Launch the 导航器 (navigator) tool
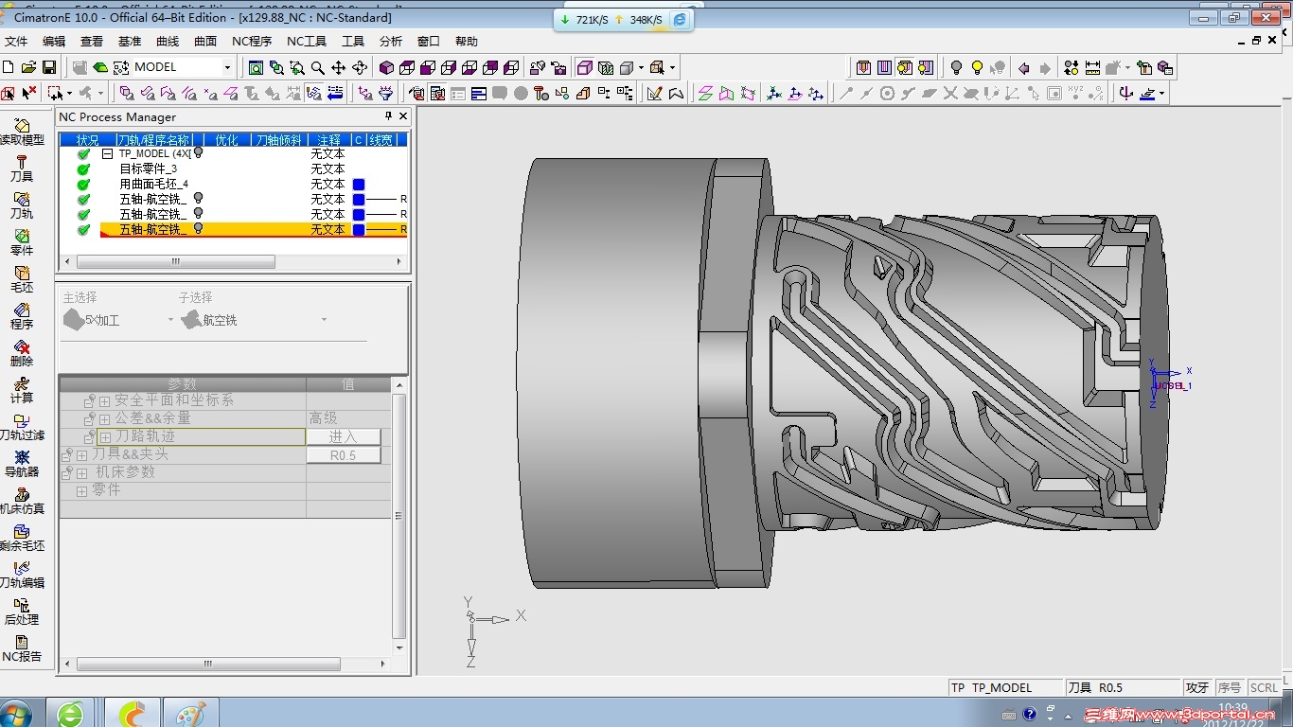 tap(22, 464)
